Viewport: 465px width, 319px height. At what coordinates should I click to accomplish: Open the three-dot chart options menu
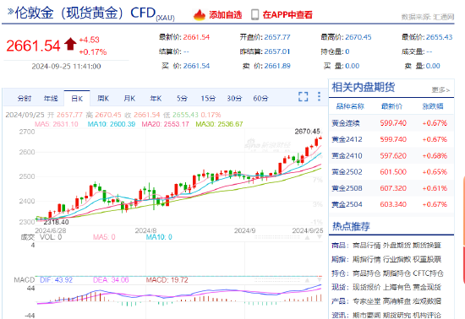(319, 96)
